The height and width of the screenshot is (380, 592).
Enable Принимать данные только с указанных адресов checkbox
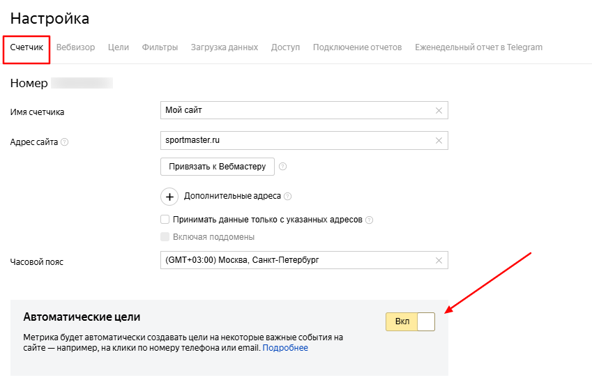tap(165, 219)
